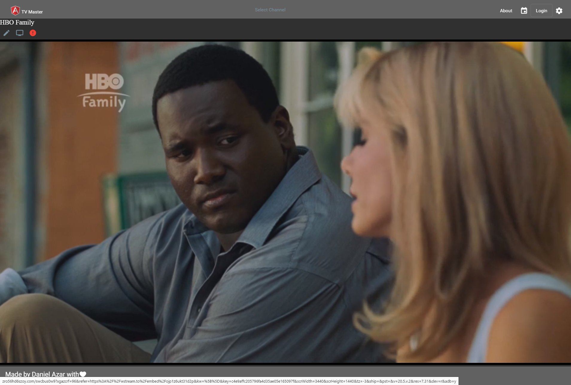Toggle edit mode for HBO Family channel
571x385 pixels.
pos(7,33)
